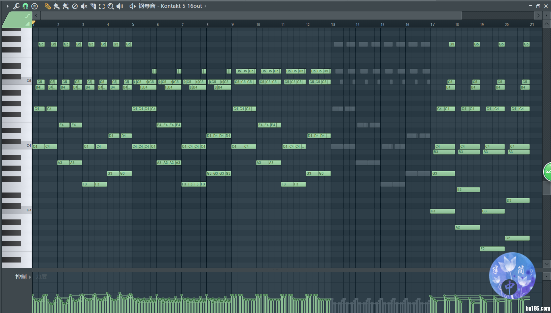Select the first G5 note in bar 1
Image resolution: width=551 pixels, height=313 pixels.
tap(41, 44)
